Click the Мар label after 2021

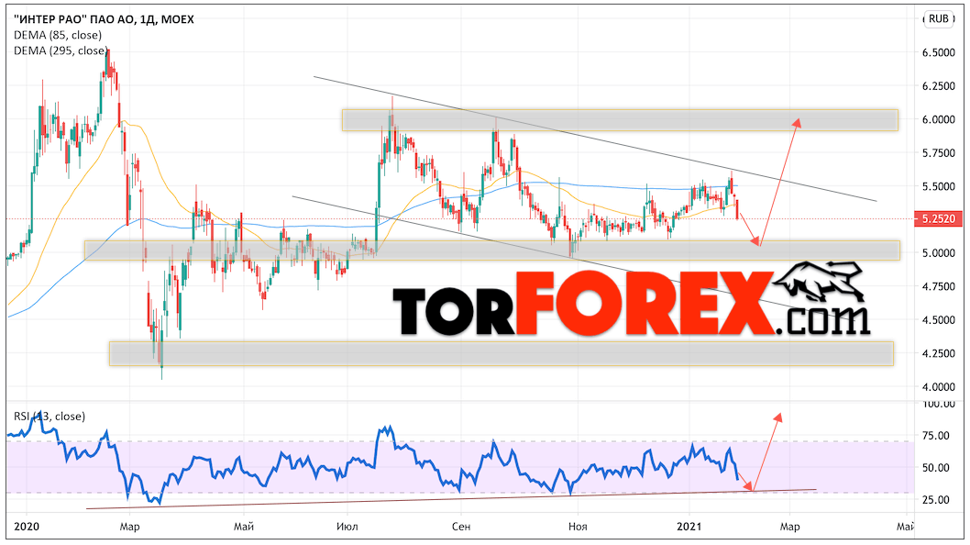tap(789, 527)
